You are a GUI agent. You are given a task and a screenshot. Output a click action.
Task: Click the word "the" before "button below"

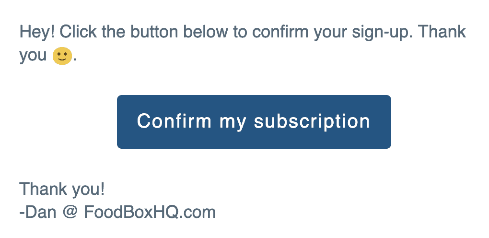(x=114, y=32)
